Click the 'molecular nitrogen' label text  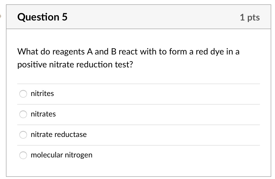point(61,155)
